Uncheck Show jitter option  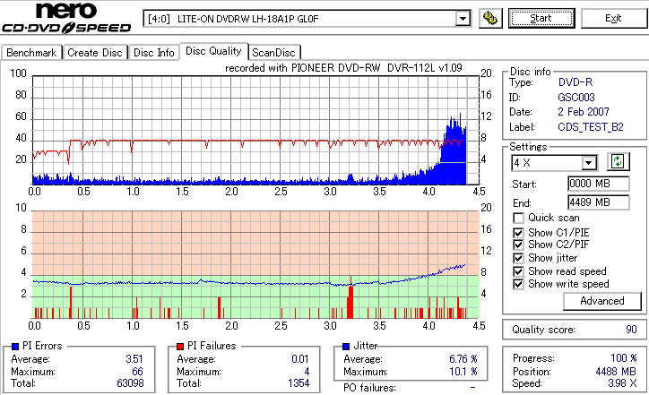click(x=518, y=258)
